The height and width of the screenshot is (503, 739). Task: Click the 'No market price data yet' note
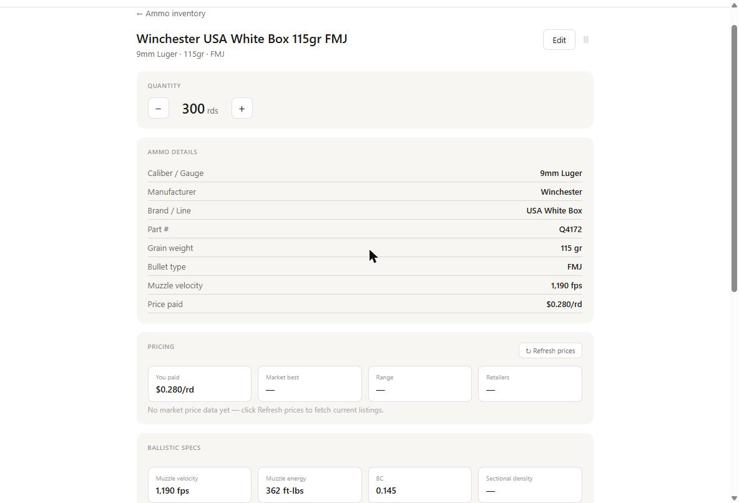[265, 410]
